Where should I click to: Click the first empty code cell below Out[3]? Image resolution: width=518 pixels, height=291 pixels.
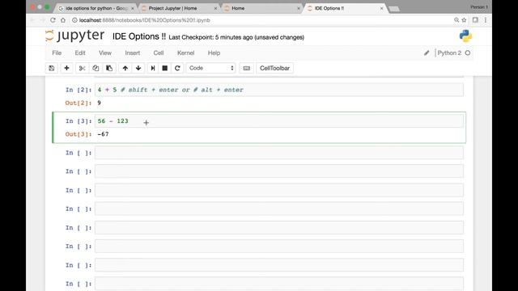coord(279,153)
